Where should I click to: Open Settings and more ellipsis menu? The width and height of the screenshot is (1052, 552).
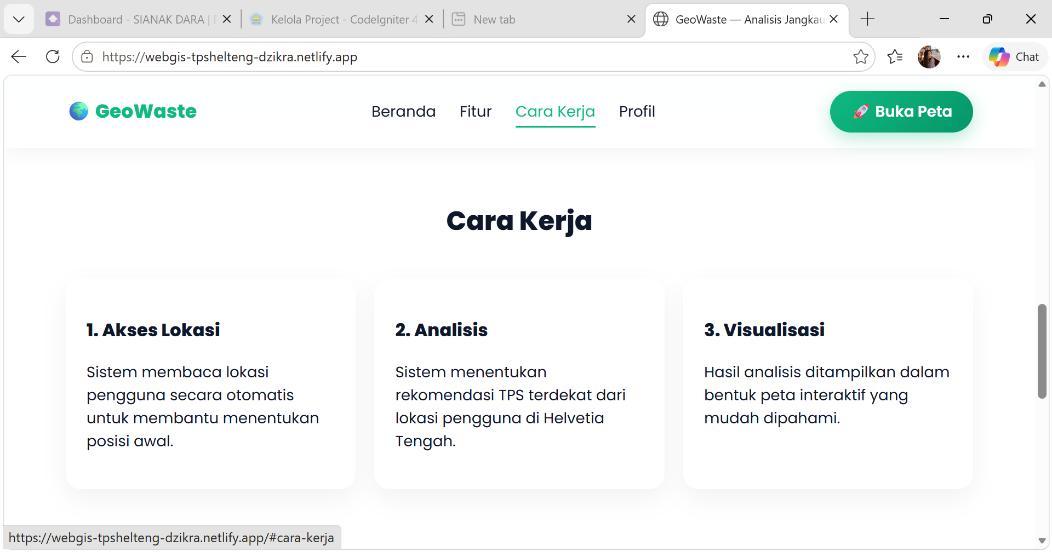pyautogui.click(x=963, y=56)
